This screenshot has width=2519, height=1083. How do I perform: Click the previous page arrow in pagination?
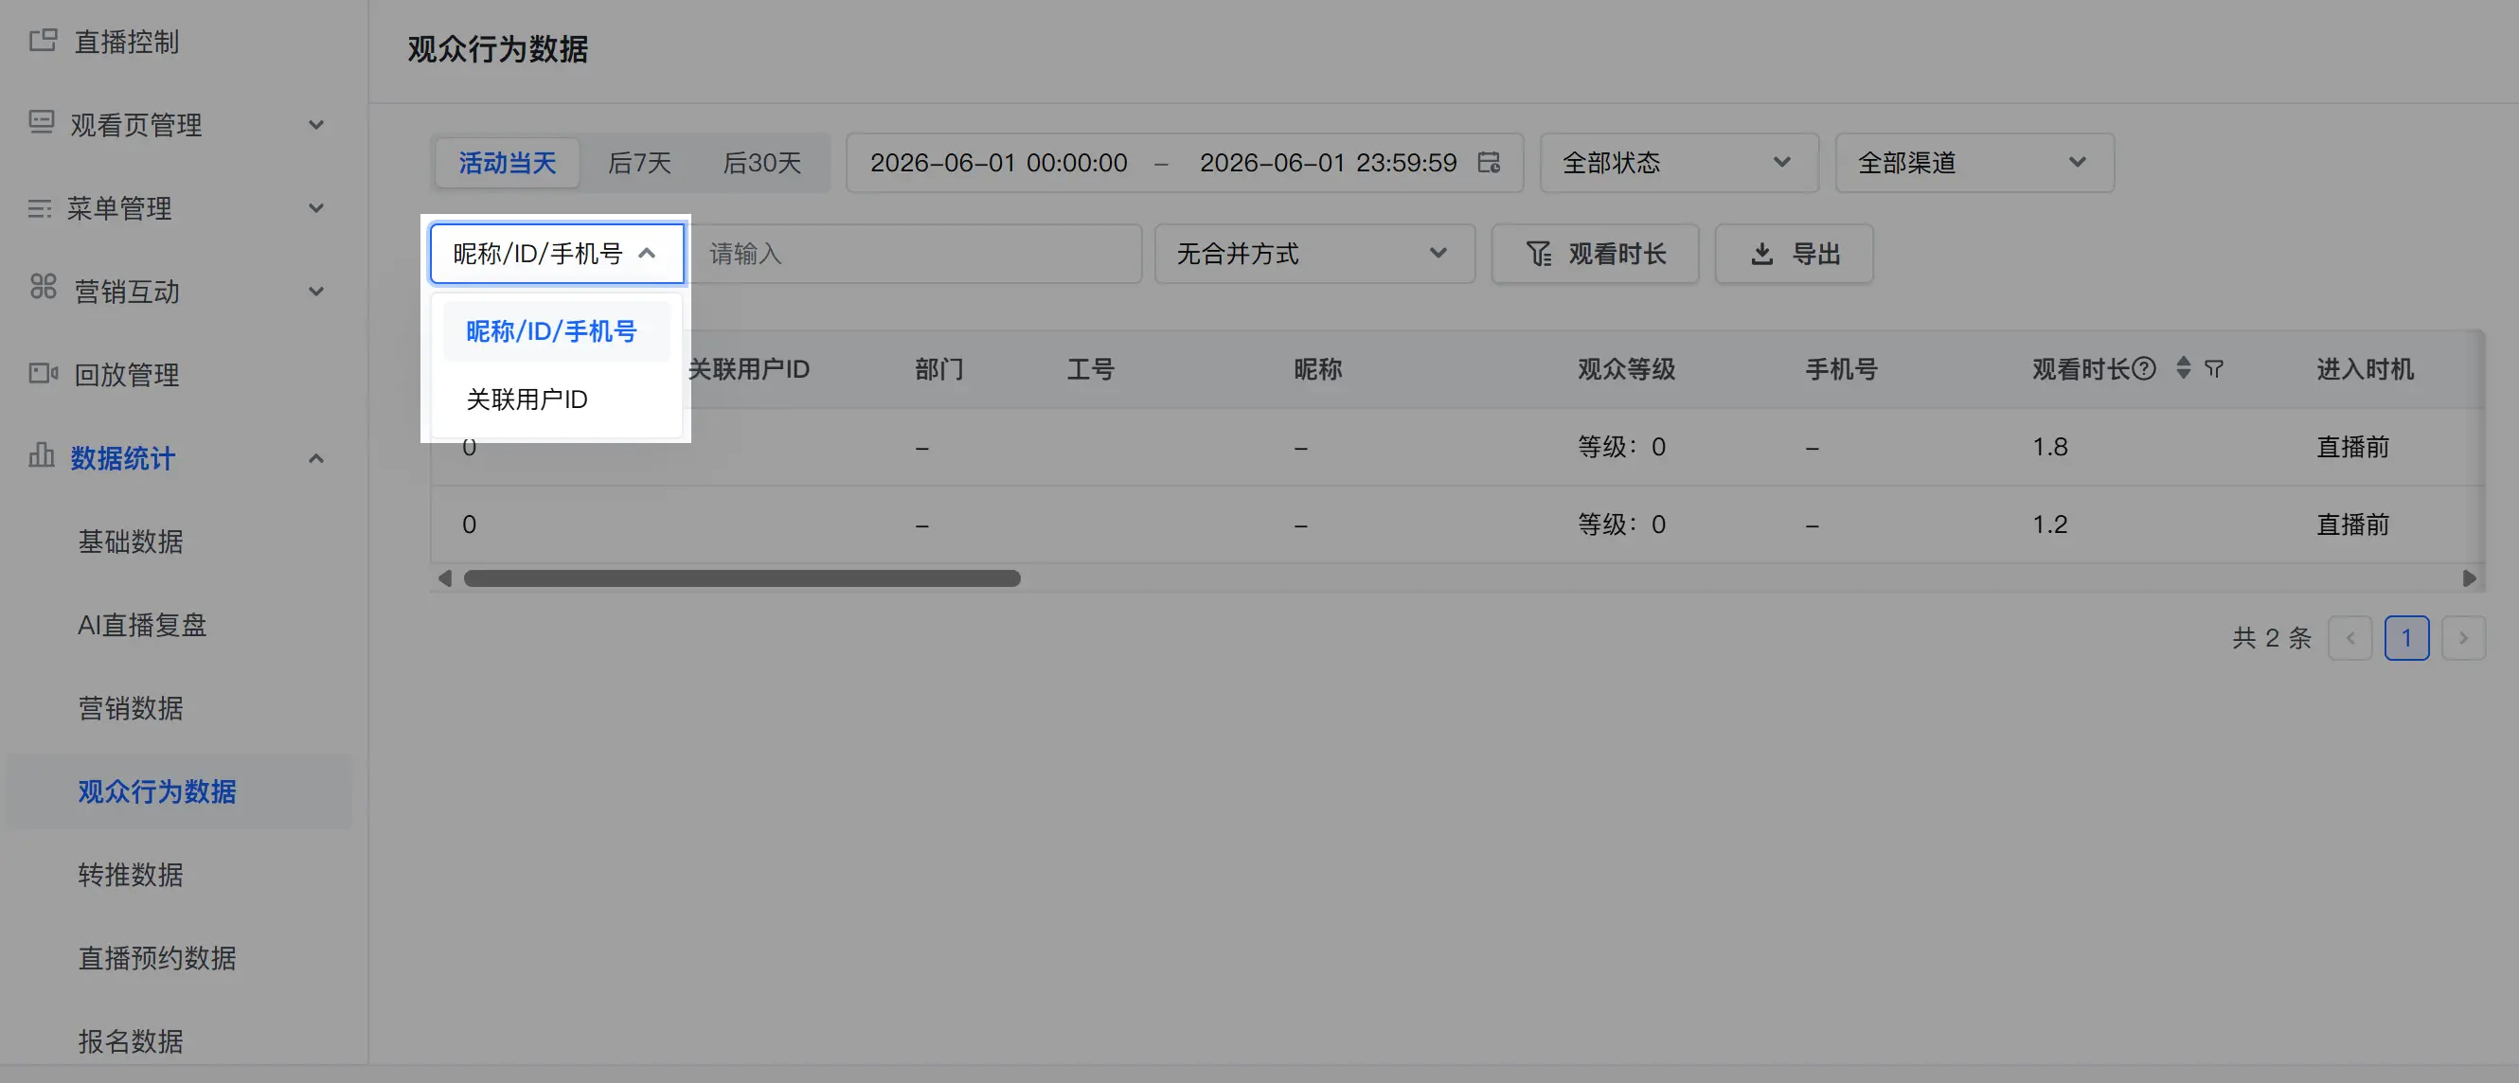(2350, 638)
